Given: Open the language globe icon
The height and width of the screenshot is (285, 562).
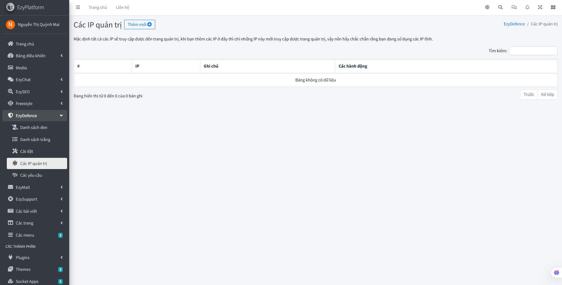Looking at the screenshot, I should pyautogui.click(x=487, y=7).
